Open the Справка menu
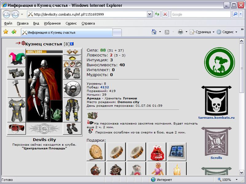 coord(88,23)
